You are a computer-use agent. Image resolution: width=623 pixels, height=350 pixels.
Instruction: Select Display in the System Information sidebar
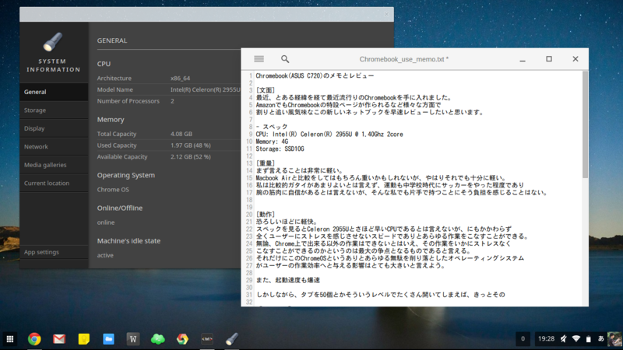point(54,128)
